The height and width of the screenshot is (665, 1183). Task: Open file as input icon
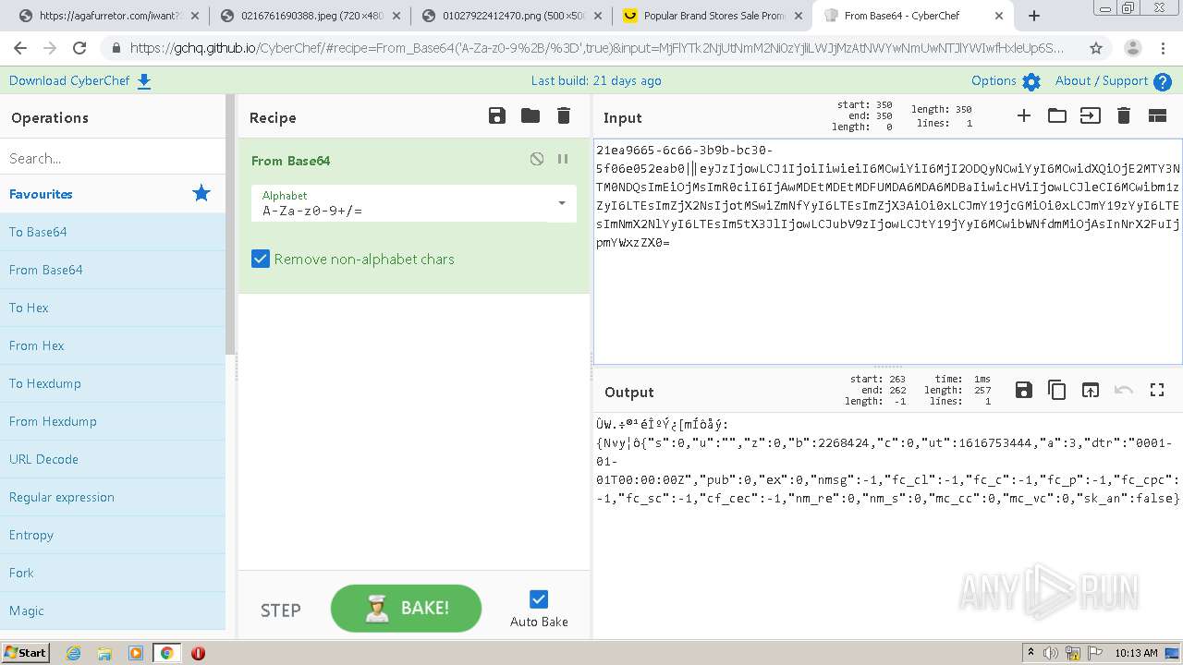(x=1091, y=115)
